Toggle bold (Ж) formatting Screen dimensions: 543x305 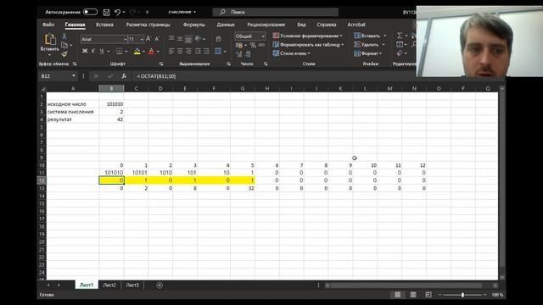(x=85, y=51)
